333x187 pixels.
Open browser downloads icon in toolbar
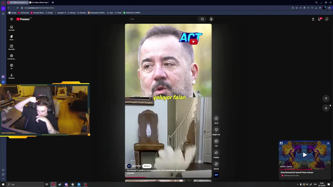316,8
